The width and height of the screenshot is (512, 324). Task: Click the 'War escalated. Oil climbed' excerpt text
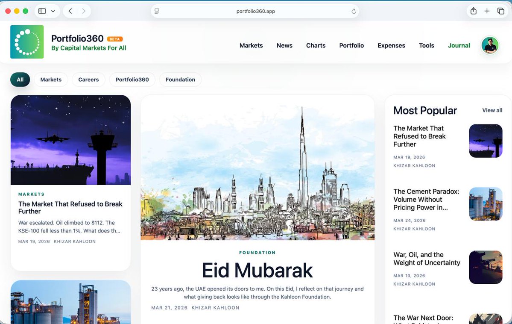[x=69, y=227]
